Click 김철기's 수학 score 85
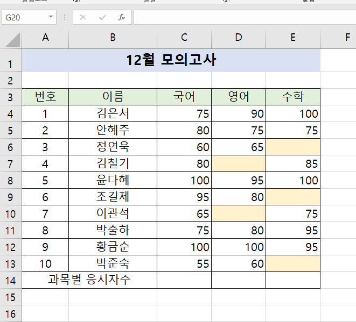Image resolution: width=356 pixels, height=322 pixels. 293,163
